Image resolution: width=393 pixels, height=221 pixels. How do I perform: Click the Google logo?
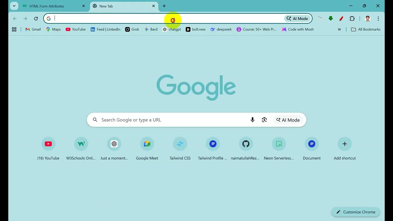[196, 87]
